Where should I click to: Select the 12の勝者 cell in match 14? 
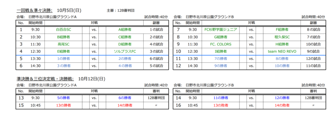[282, 98]
